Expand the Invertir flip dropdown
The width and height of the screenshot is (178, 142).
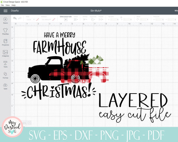pos(101,20)
